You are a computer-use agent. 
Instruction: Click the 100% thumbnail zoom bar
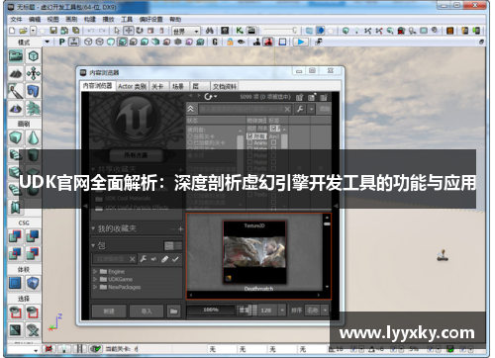pos(211,310)
